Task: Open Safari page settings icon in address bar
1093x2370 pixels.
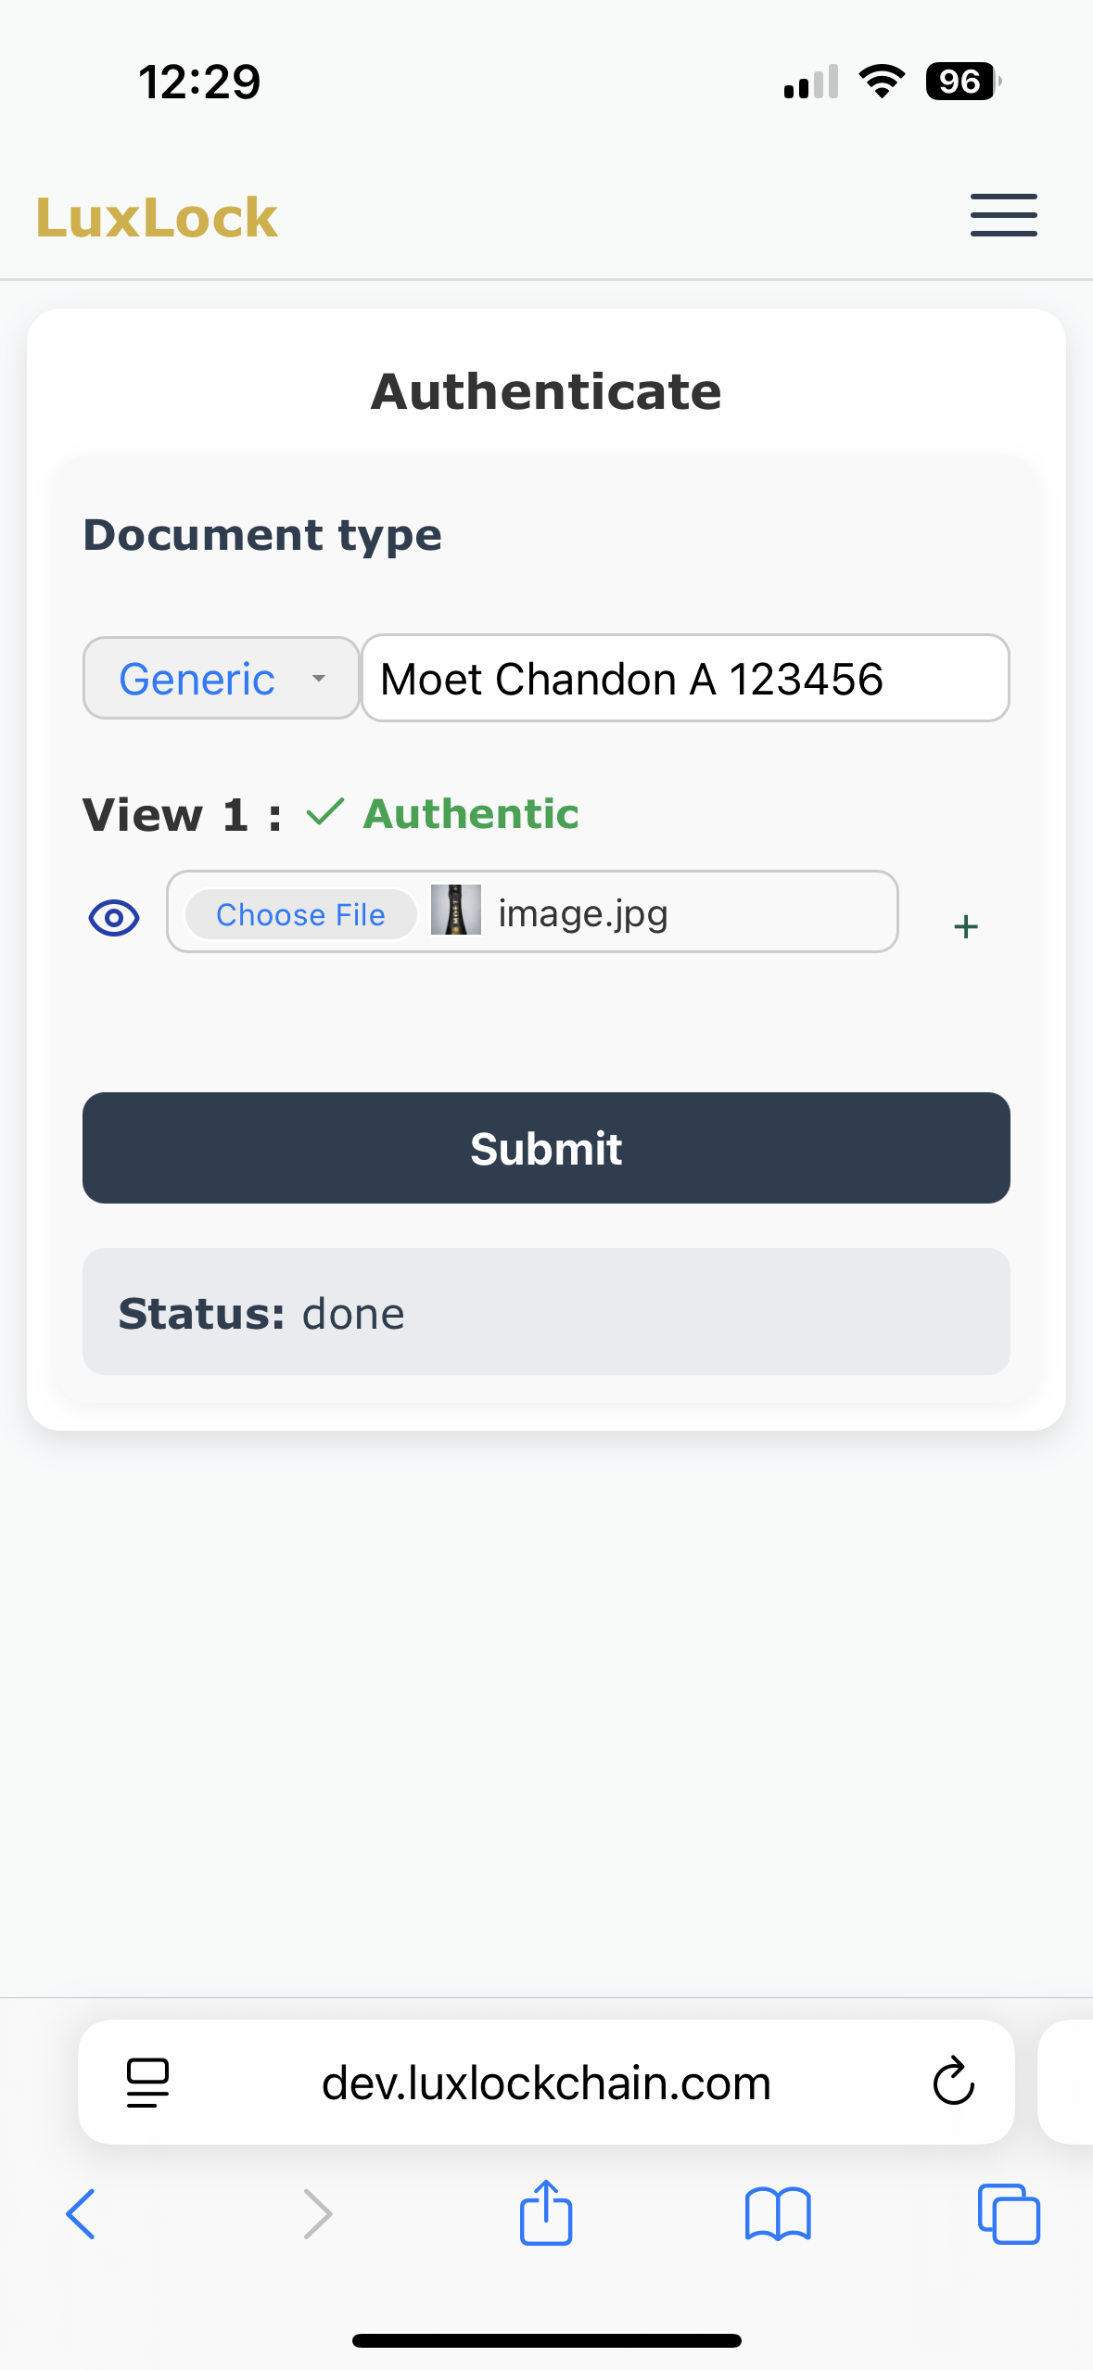Action: click(147, 2082)
